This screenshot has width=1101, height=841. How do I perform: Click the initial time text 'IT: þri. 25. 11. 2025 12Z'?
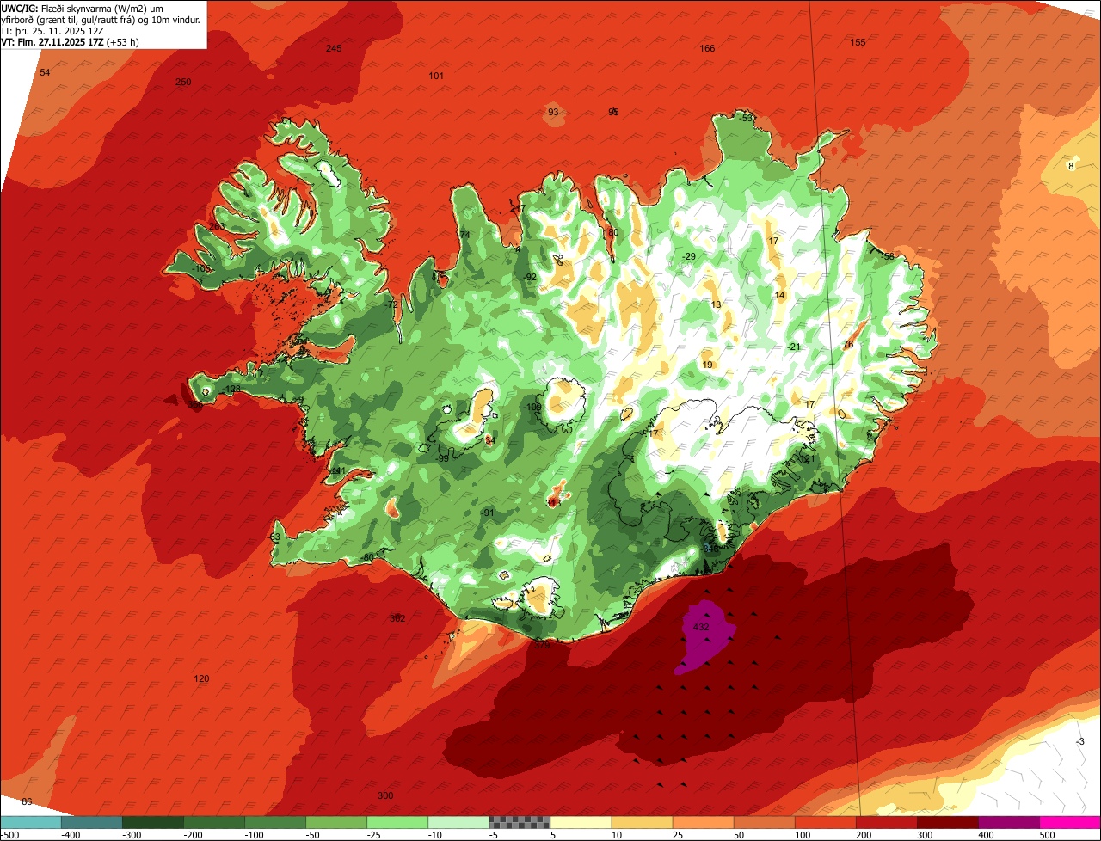52,31
